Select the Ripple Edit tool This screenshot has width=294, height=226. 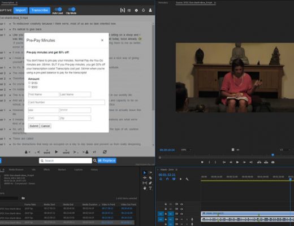pos(145,178)
